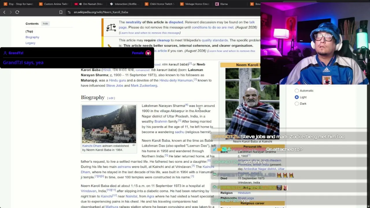Open the Agra link

coord(150,196)
